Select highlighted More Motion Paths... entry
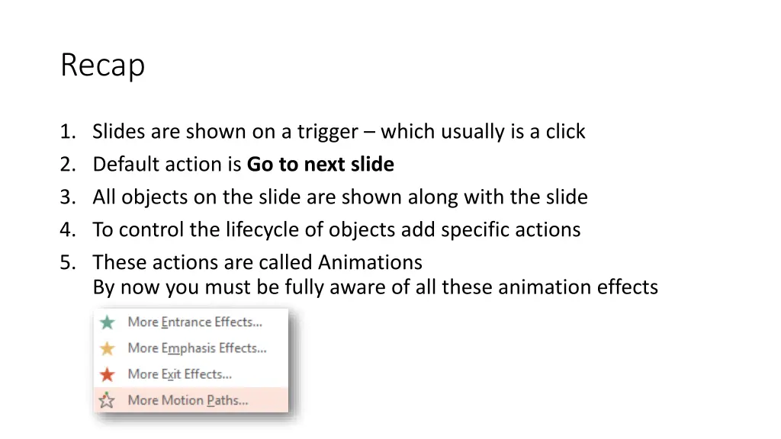This screenshot has height=439, width=781. tap(191, 399)
